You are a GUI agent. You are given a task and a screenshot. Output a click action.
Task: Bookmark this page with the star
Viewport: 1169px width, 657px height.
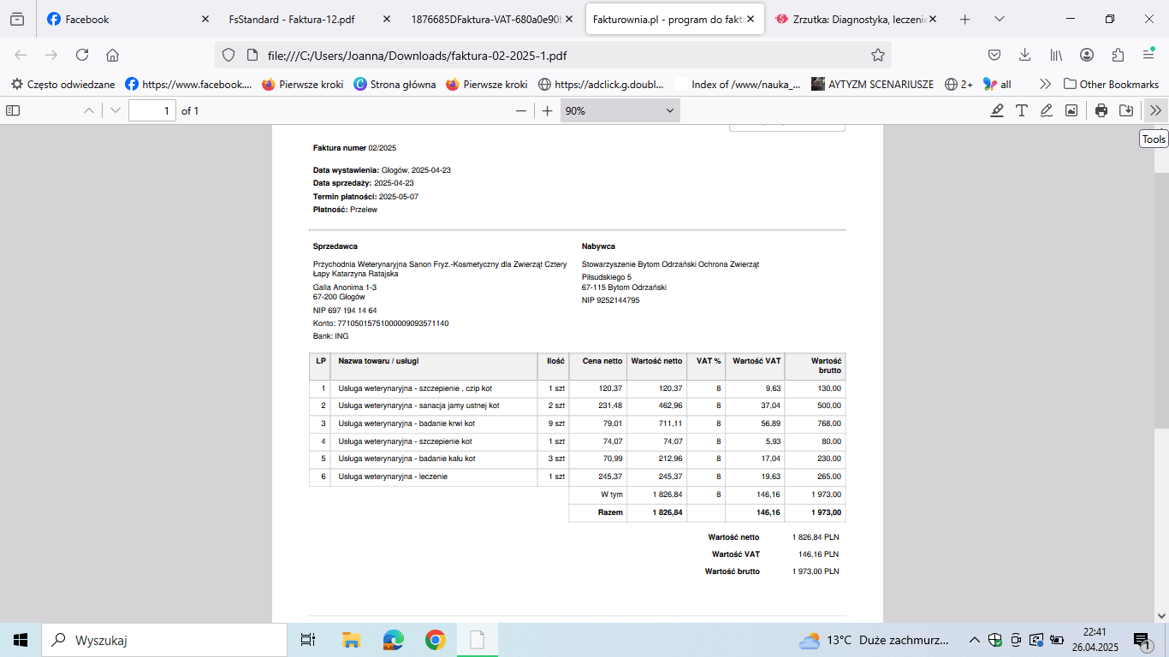coord(877,55)
